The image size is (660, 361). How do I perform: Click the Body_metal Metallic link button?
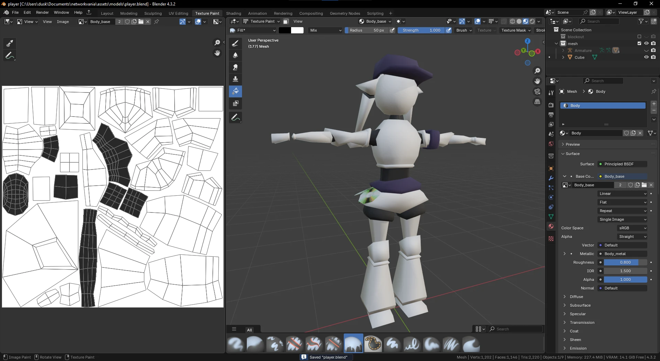coord(623,254)
